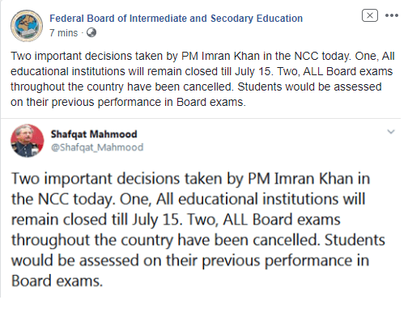Click 'July 15' inside the tweet text

coord(155,219)
